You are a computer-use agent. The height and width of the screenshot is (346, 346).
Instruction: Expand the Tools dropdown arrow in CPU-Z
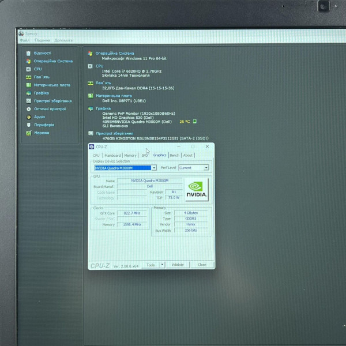tap(162, 264)
